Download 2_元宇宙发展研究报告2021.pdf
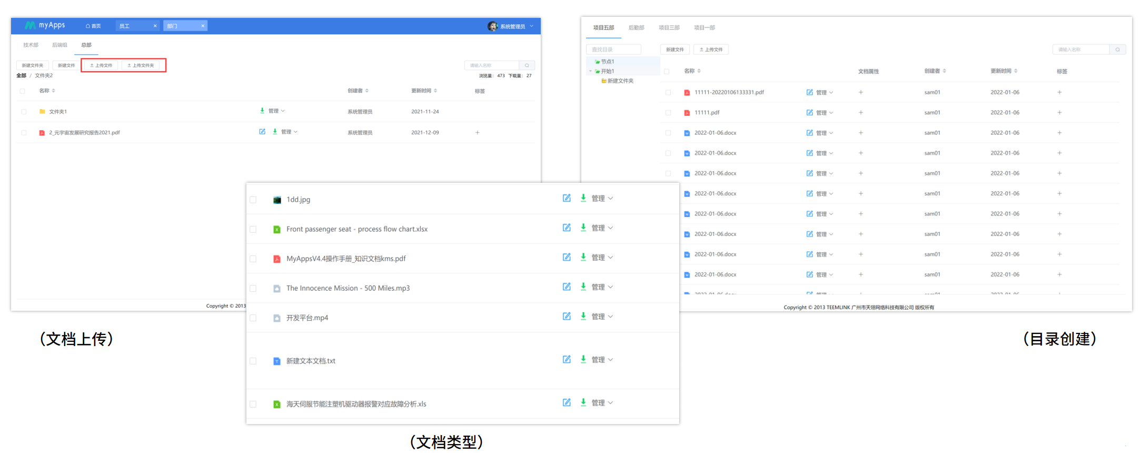 275,132
